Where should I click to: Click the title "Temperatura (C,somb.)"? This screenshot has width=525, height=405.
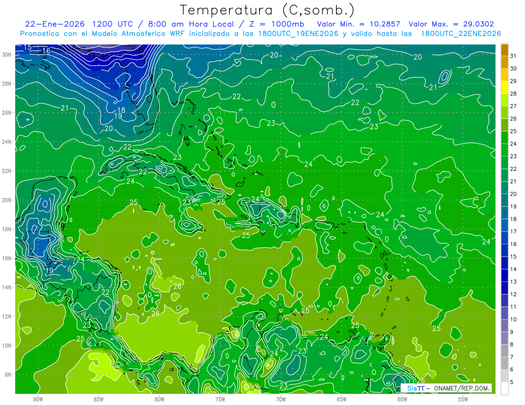(x=267, y=10)
